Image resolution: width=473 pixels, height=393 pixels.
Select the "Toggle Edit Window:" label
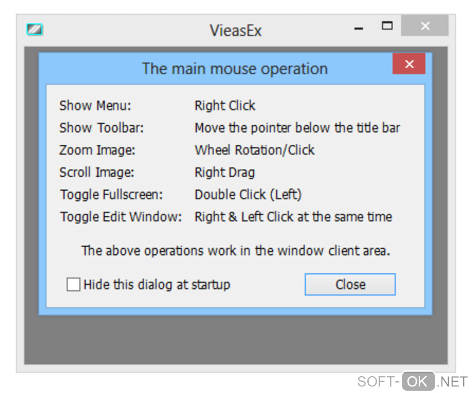coord(121,217)
